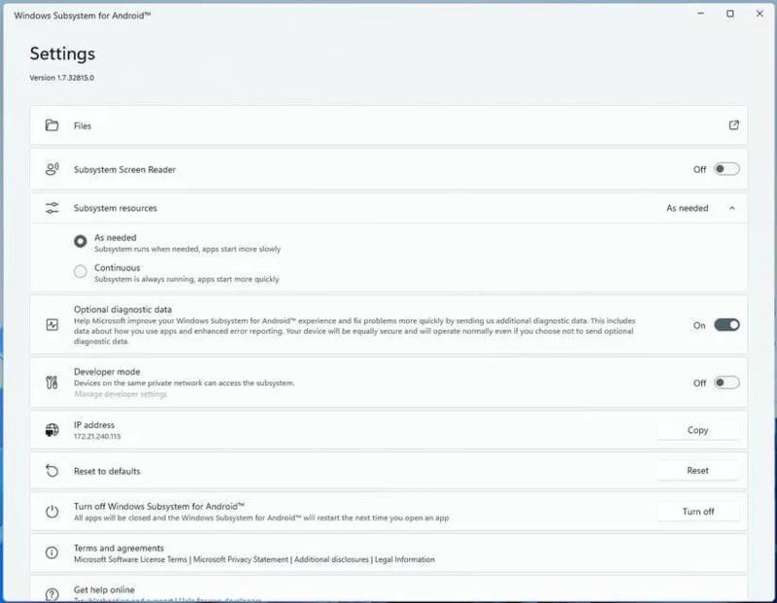The height and width of the screenshot is (603, 777).
Task: Select the Continuous radio button
Action: (81, 272)
